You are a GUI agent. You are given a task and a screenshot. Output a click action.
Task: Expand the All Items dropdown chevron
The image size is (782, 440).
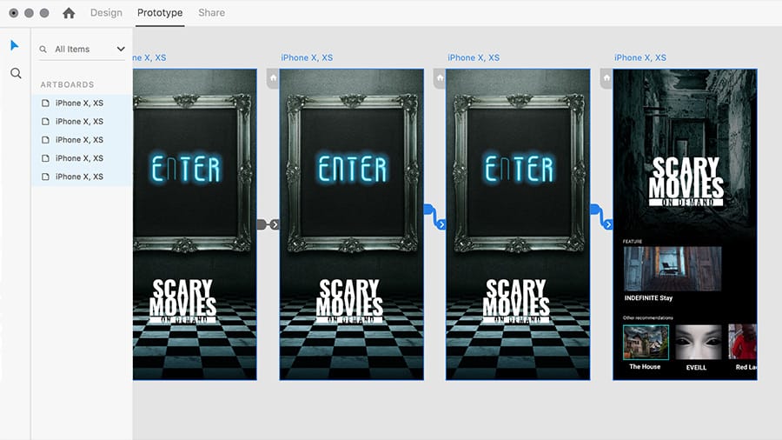tap(121, 49)
